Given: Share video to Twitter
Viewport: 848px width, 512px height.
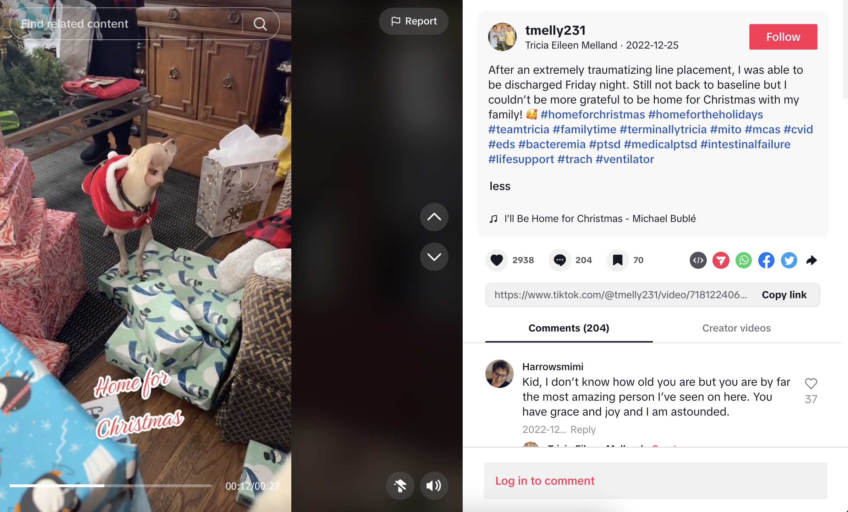Looking at the screenshot, I should point(789,260).
